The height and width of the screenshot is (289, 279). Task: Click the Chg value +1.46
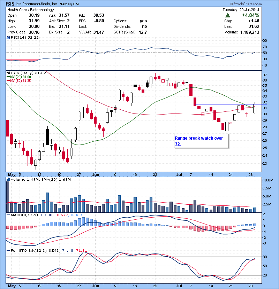click(254, 21)
